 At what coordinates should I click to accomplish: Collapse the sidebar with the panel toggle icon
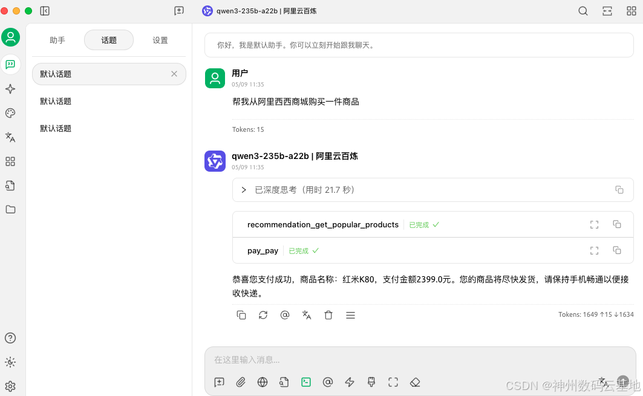point(45,11)
